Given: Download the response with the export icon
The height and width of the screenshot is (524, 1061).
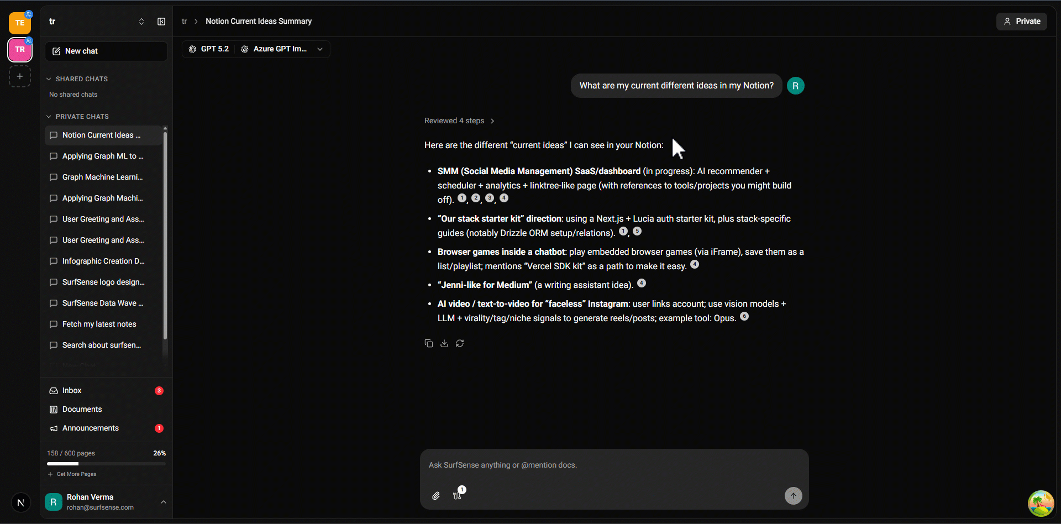Looking at the screenshot, I should pos(444,343).
